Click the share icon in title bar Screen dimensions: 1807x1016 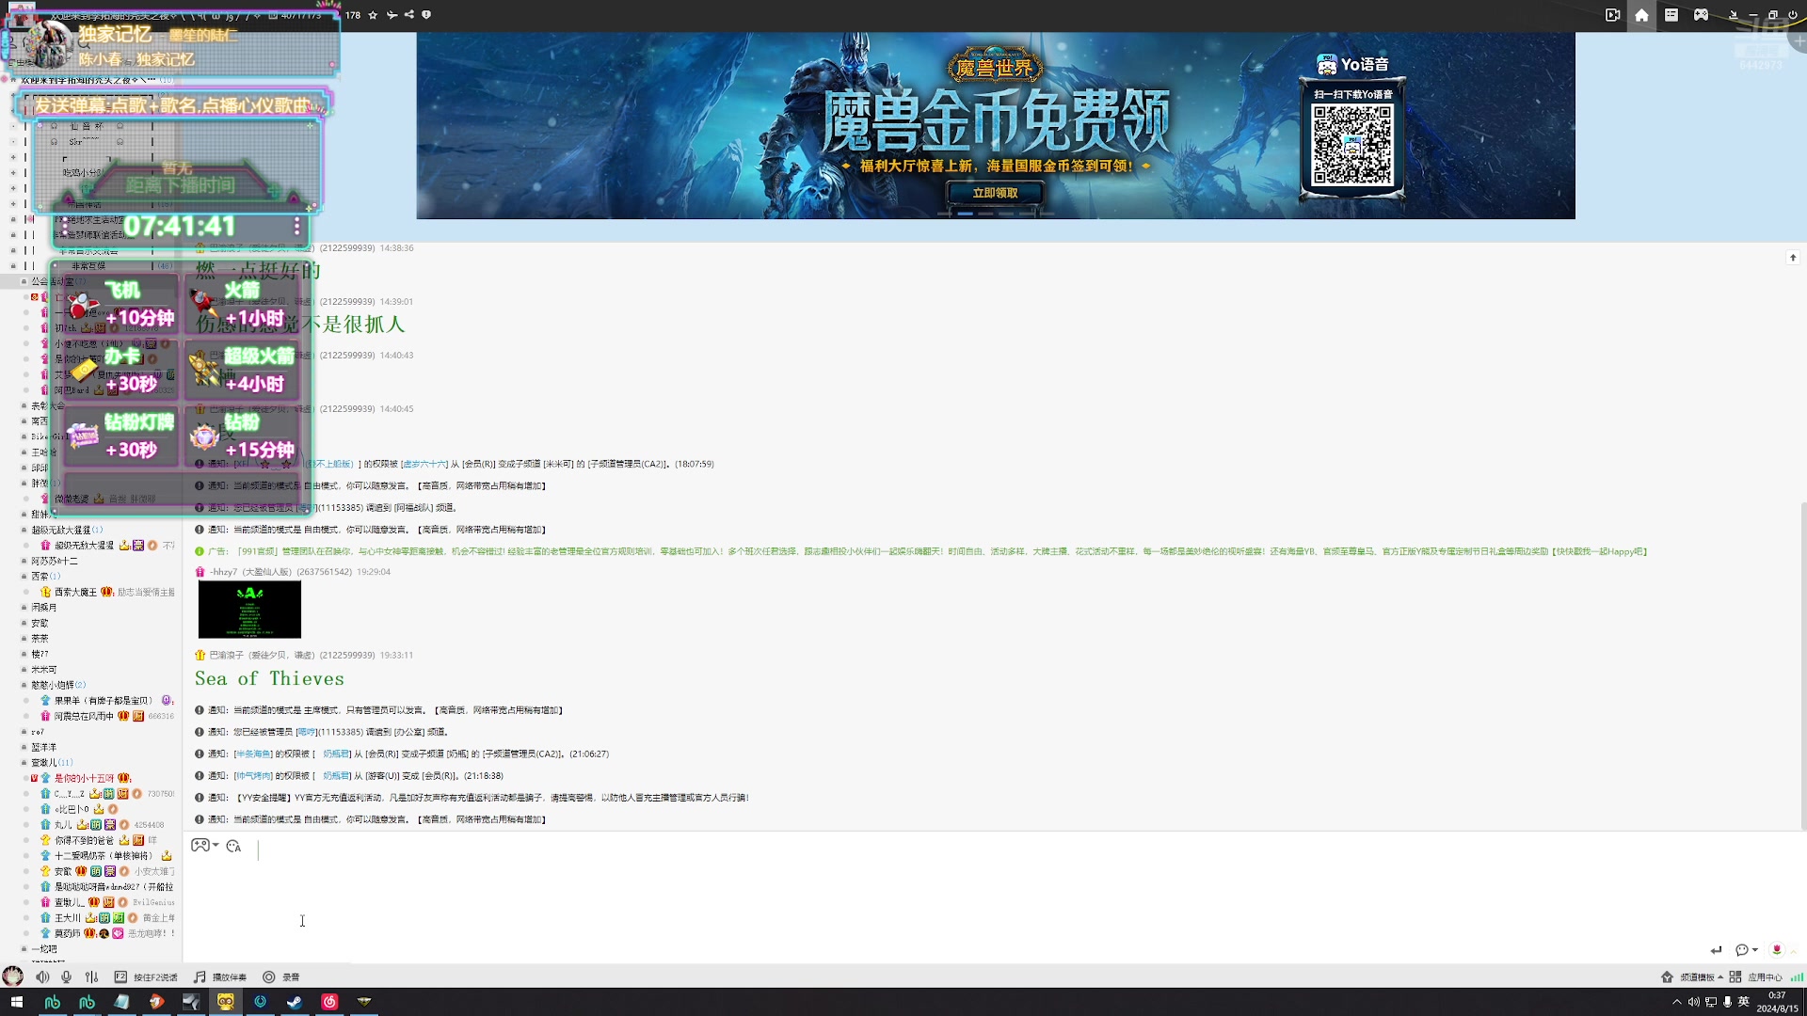[408, 15]
